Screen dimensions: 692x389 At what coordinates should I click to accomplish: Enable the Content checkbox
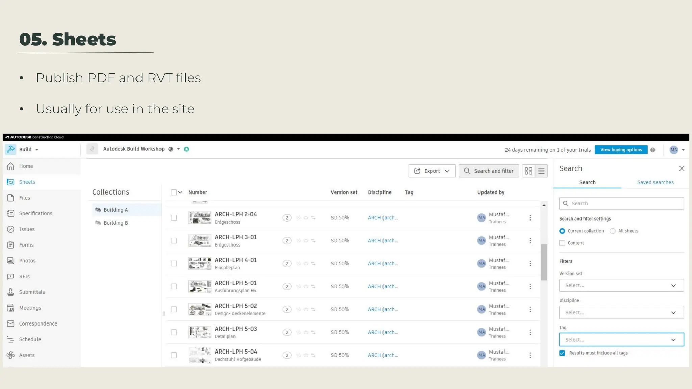point(562,243)
